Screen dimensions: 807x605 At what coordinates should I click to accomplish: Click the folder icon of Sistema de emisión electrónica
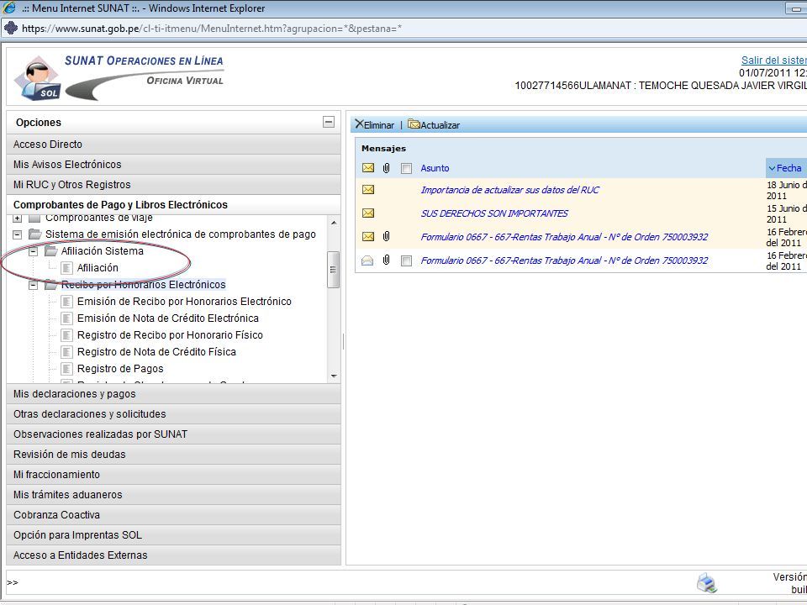click(x=35, y=234)
